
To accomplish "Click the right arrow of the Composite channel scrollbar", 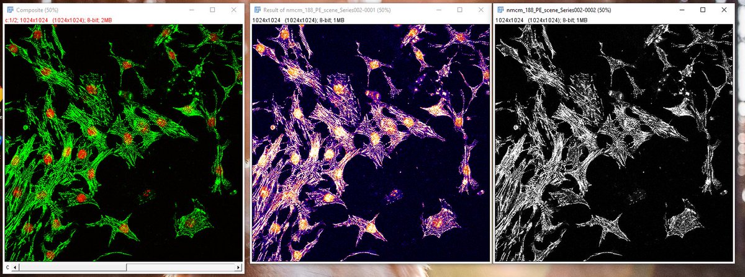I will [x=238, y=267].
